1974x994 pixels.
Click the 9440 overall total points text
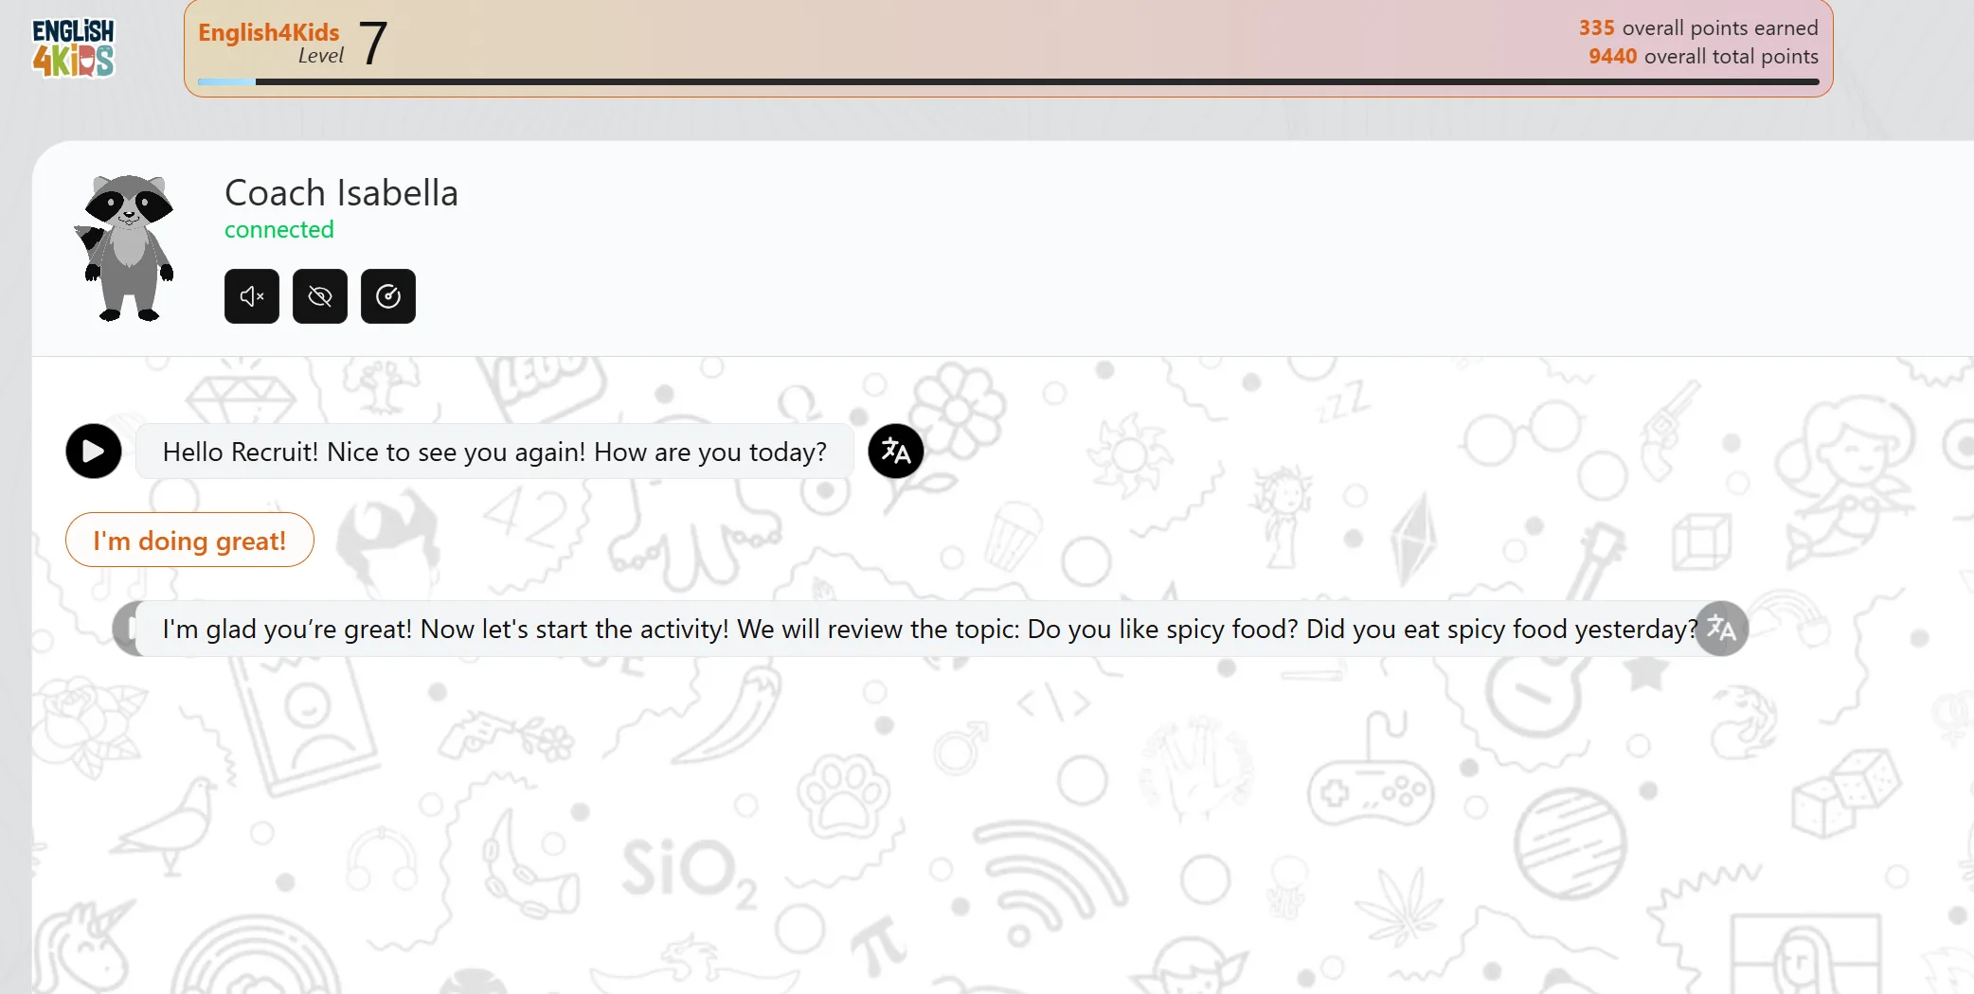point(1703,57)
